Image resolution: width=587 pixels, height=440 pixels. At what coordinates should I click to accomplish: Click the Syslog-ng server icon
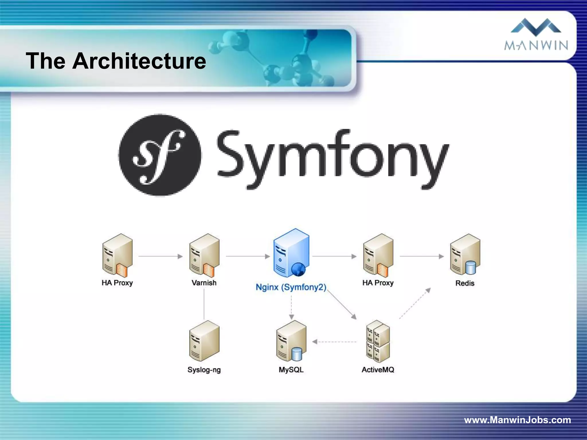(x=204, y=341)
